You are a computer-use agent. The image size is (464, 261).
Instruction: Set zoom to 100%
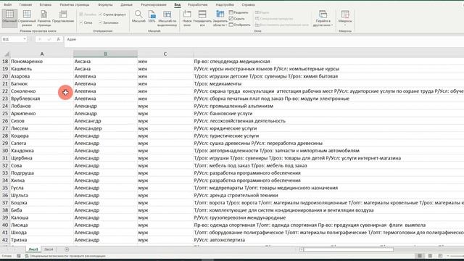(x=152, y=17)
